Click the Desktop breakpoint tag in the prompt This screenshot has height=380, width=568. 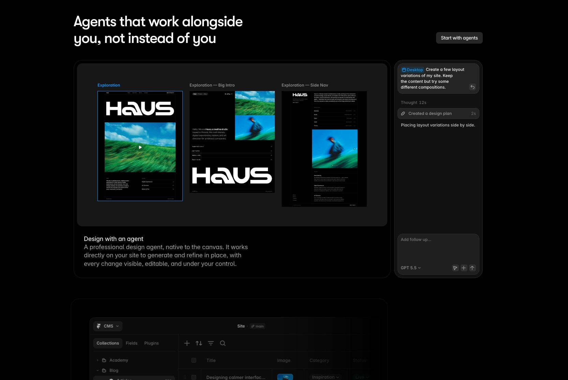pos(412,70)
